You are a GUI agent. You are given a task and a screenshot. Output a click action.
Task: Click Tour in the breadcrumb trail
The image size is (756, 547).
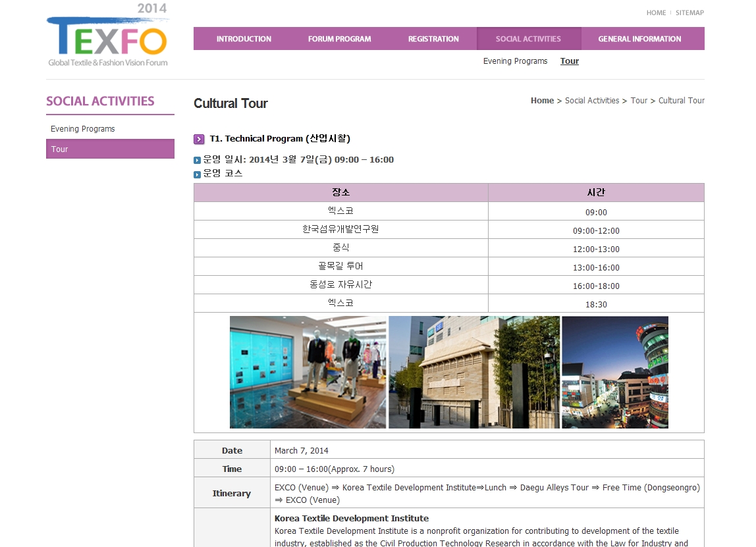tap(639, 101)
